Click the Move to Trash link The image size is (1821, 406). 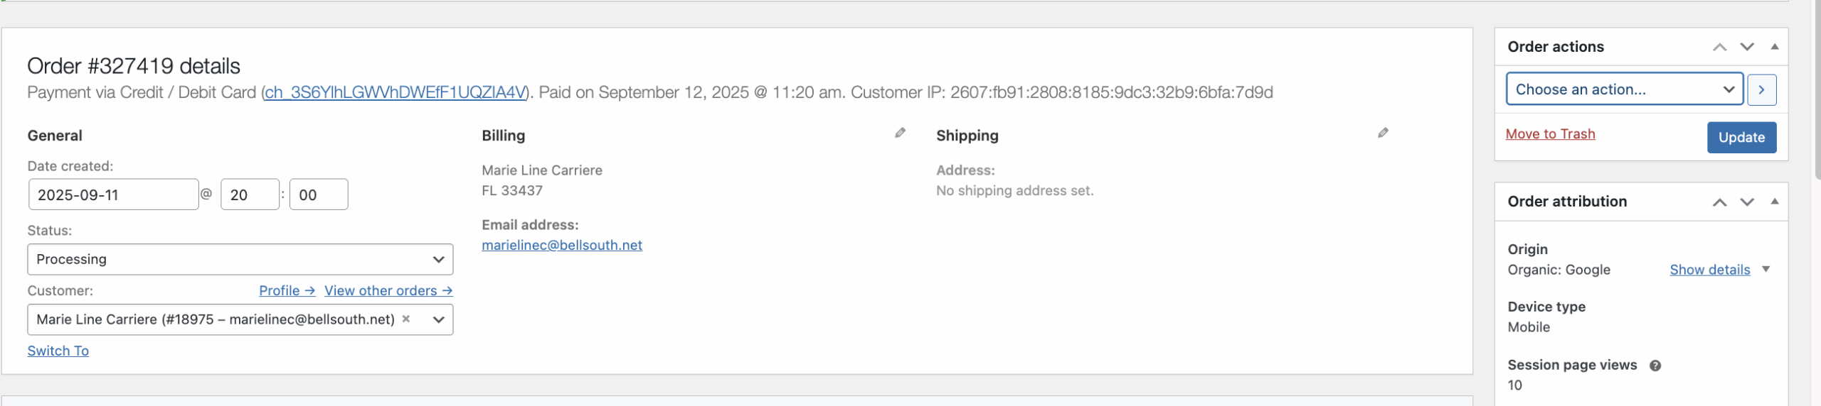point(1550,134)
